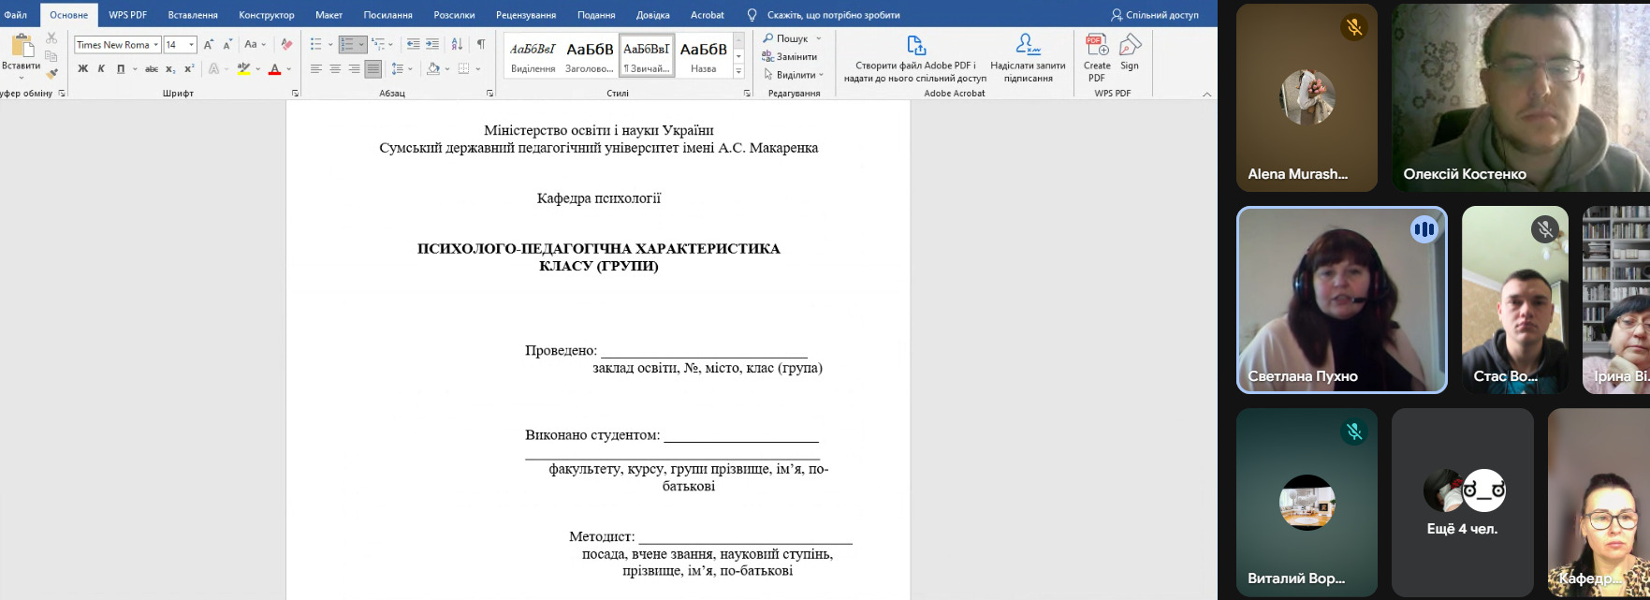Open the Рецензування ribbon tab
The image size is (1650, 600).
click(x=525, y=15)
